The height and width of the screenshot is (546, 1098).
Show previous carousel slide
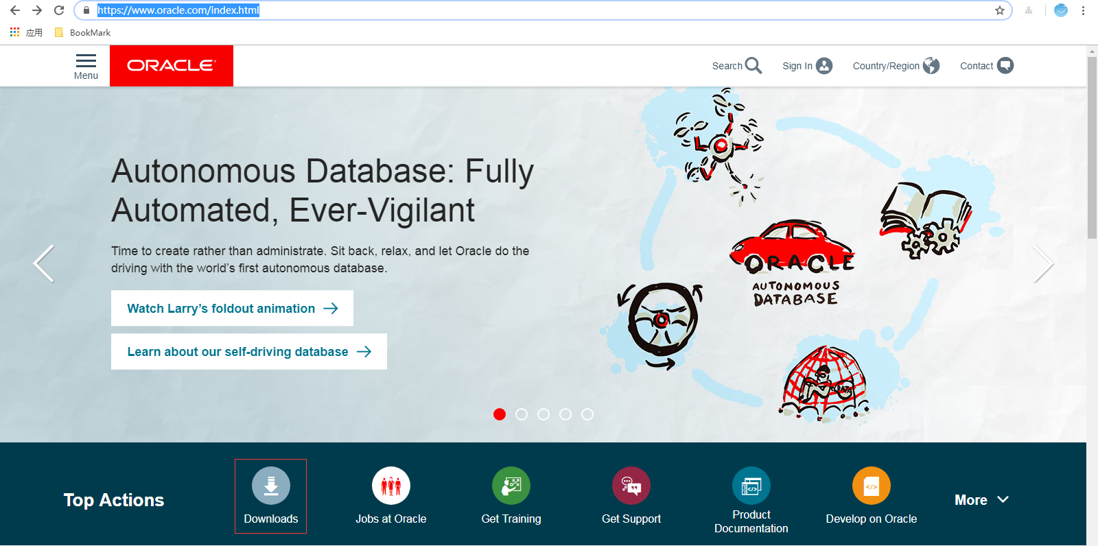[44, 263]
